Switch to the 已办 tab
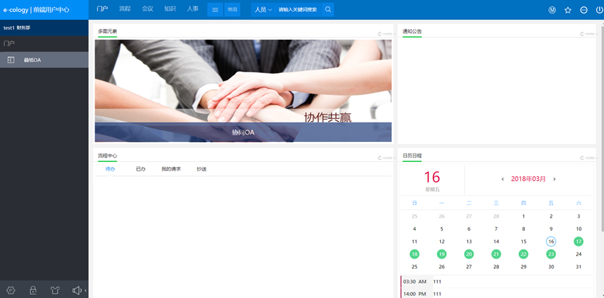The height and width of the screenshot is (298, 604). (140, 169)
